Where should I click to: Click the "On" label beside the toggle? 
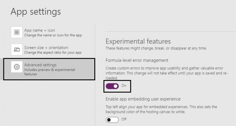click(124, 86)
